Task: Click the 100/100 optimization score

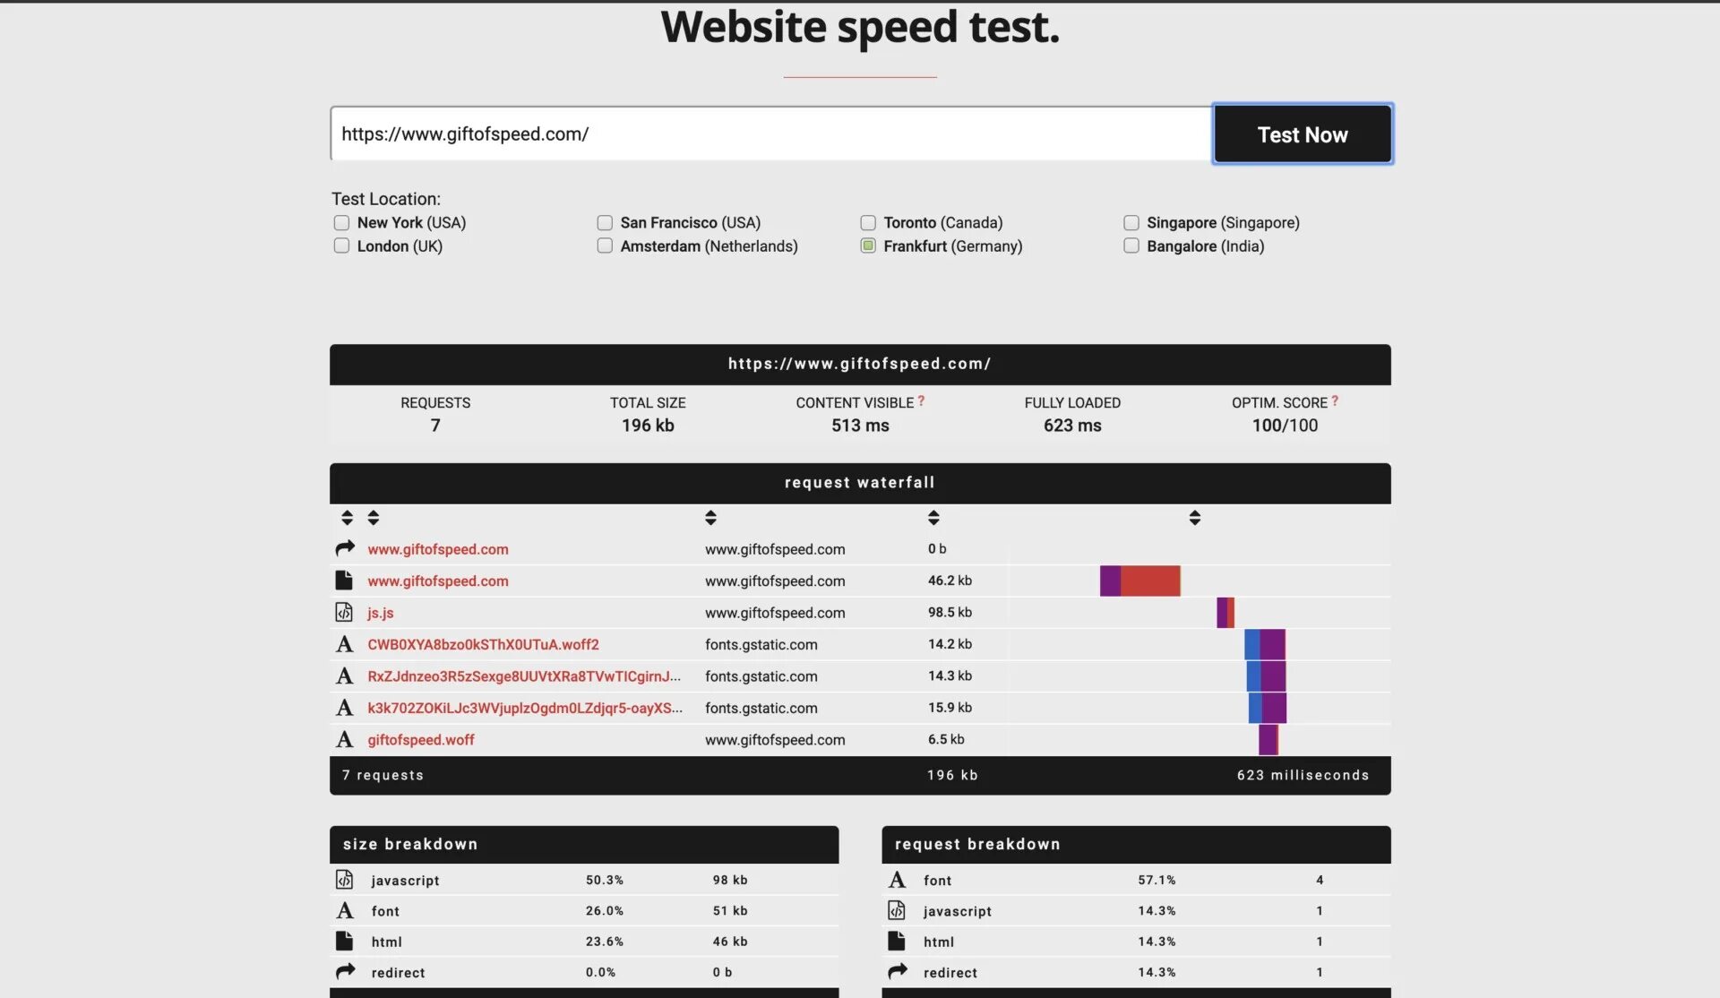Action: point(1285,426)
